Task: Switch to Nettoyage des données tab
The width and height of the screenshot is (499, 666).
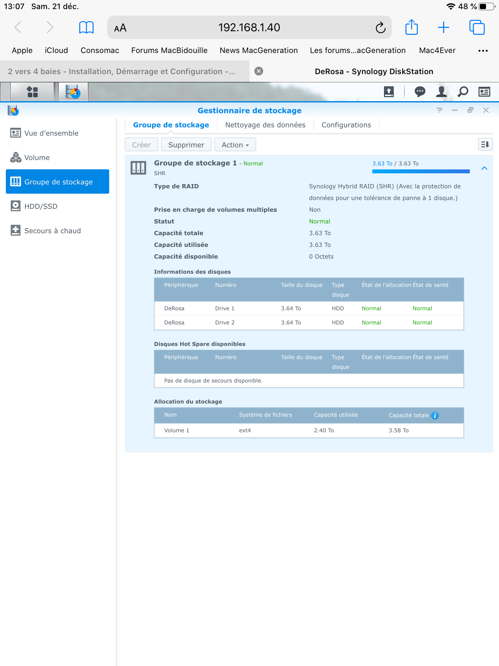Action: point(265,125)
